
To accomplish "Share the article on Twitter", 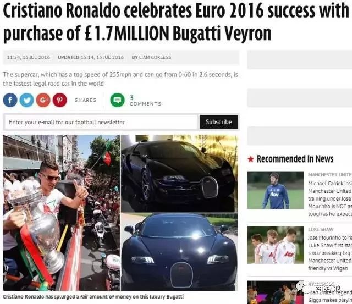I will point(27,100).
